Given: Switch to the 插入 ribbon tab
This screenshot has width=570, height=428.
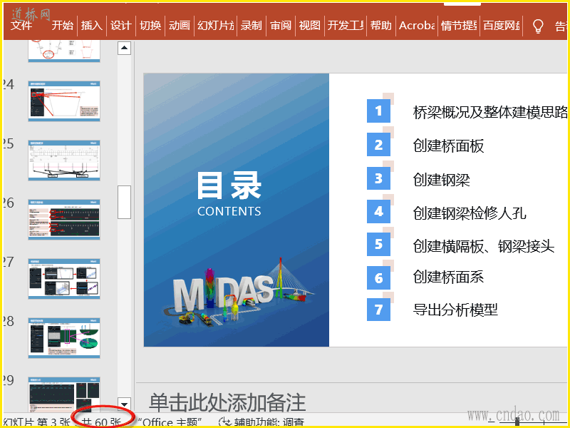Looking at the screenshot, I should pyautogui.click(x=92, y=25).
